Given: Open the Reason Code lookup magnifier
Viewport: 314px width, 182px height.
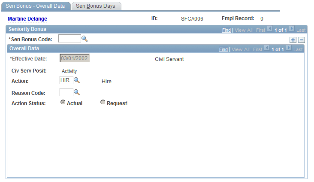Looking at the screenshot, I should pyautogui.click(x=77, y=92).
